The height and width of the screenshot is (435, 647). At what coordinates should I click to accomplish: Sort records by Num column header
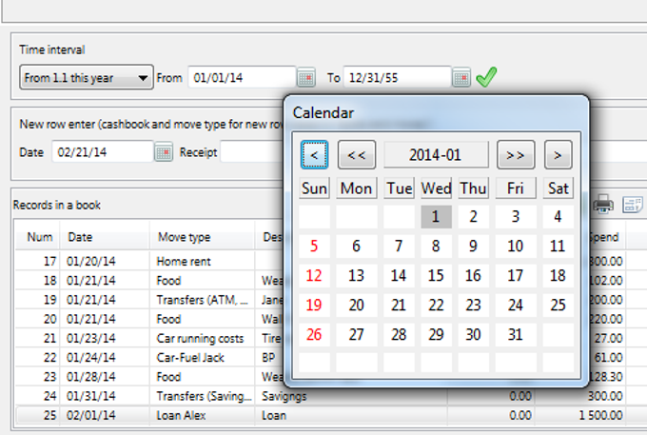39,237
